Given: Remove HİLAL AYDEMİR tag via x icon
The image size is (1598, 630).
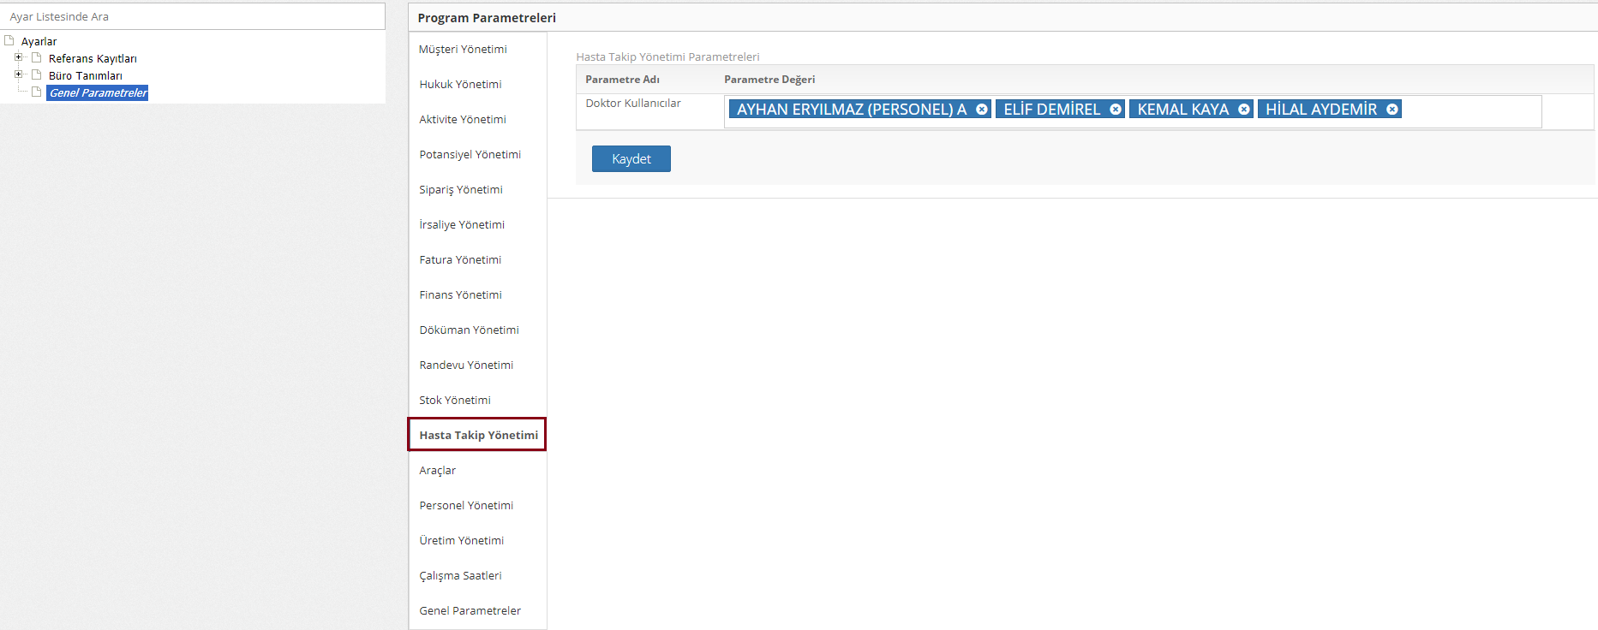Looking at the screenshot, I should (1392, 110).
